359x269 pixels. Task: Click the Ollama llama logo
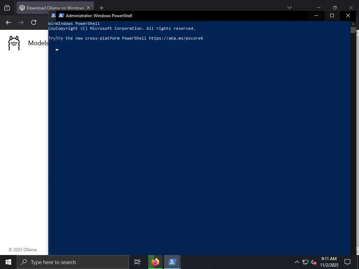(x=14, y=43)
